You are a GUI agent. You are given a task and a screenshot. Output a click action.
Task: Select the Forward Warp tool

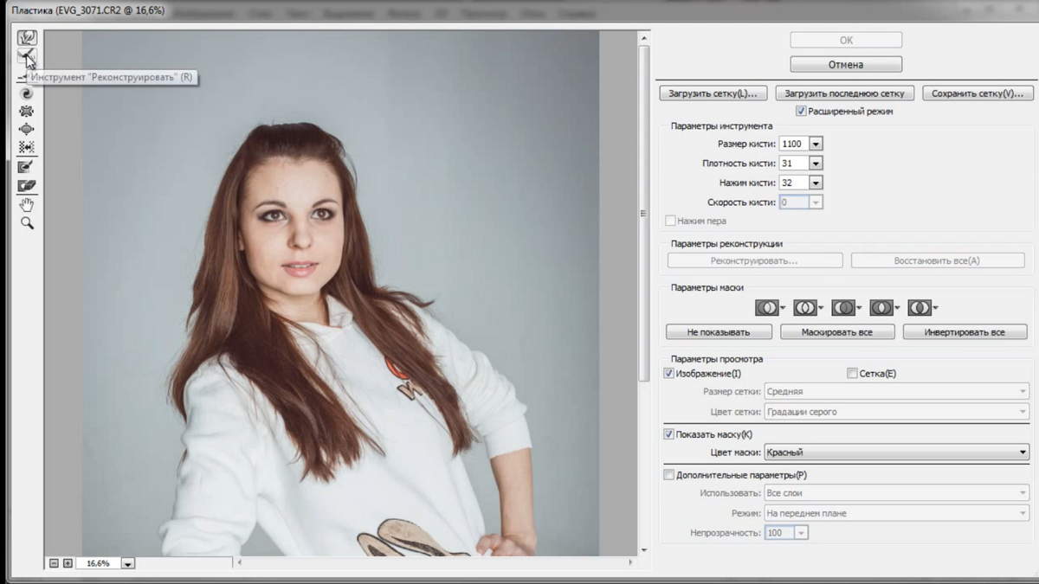click(27, 38)
